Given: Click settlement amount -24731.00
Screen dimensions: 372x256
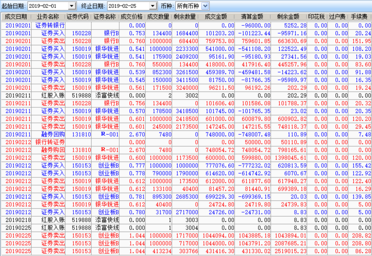Looking at the screenshot, I should 256,212.
